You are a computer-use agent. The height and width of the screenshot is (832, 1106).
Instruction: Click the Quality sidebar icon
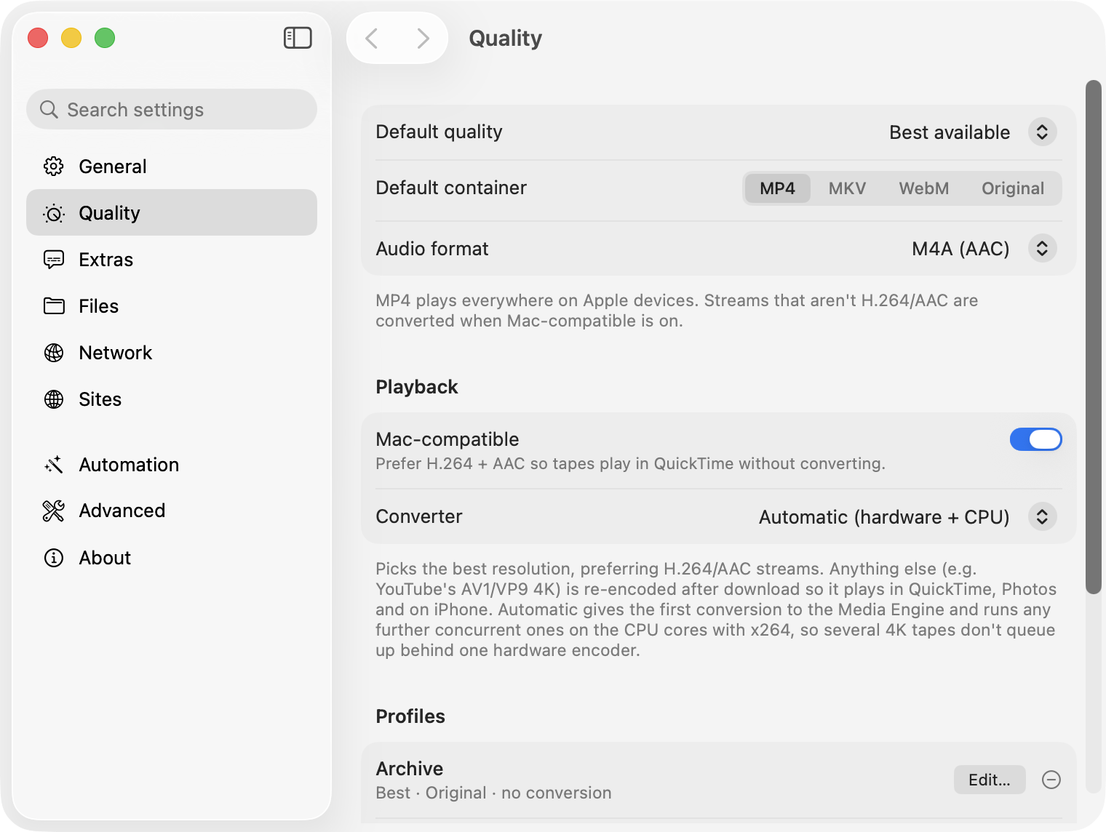tap(54, 213)
